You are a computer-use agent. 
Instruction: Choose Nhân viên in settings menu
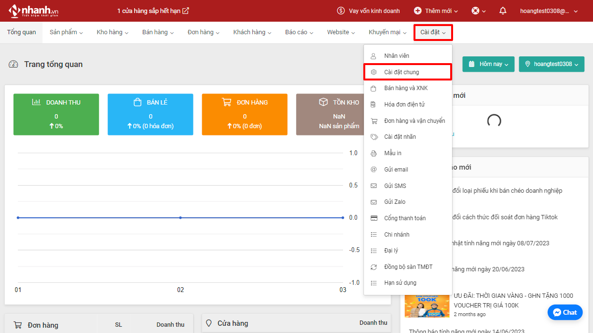(397, 56)
